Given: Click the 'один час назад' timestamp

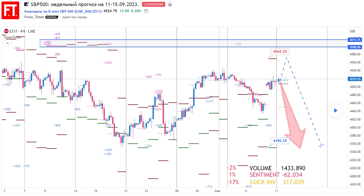Looking at the screenshot, I should [x=75, y=17].
